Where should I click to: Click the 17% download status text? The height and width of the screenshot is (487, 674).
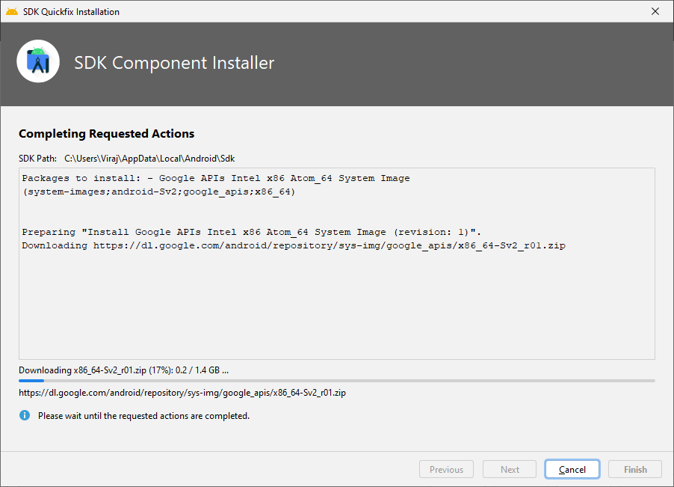[x=123, y=370]
